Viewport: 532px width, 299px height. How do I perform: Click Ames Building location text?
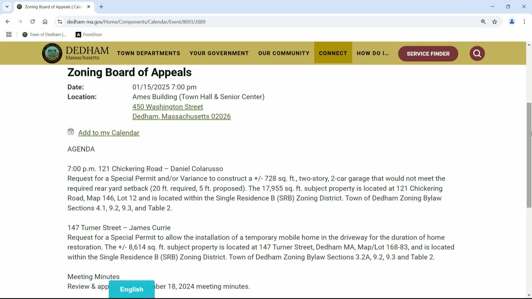(198, 97)
